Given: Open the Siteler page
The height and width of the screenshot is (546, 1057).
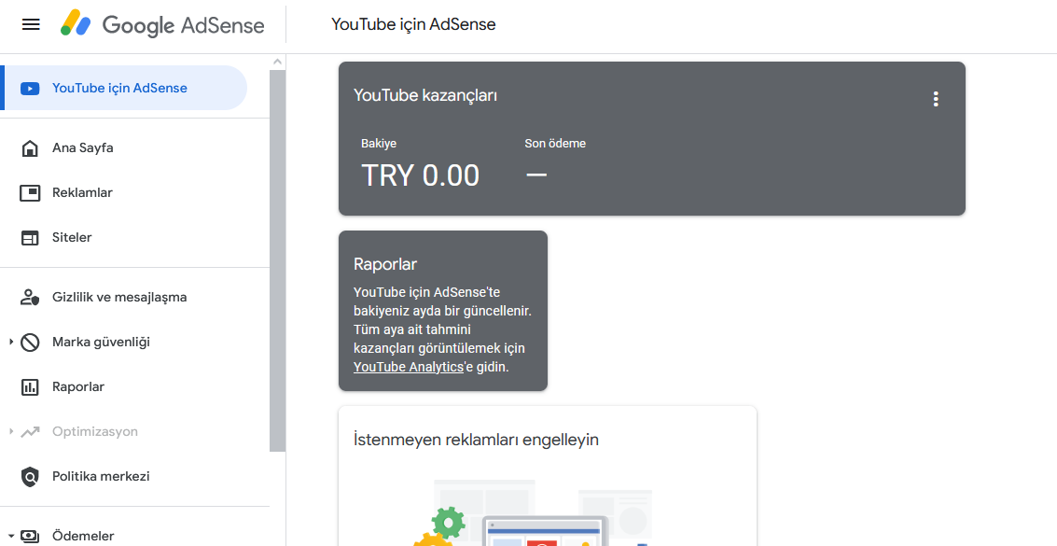Looking at the screenshot, I should click(72, 237).
